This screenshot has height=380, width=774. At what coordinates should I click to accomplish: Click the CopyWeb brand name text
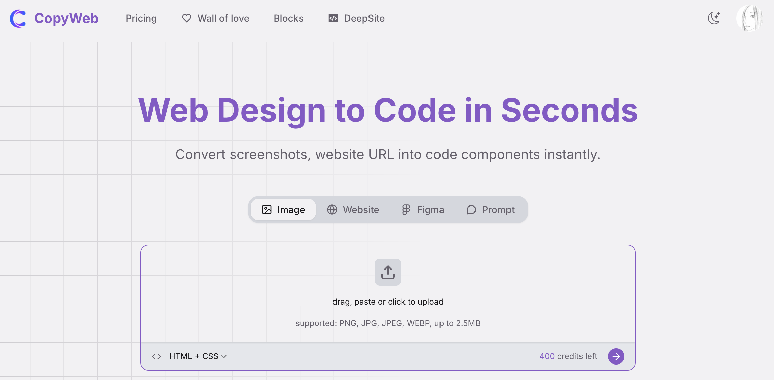[x=66, y=18]
